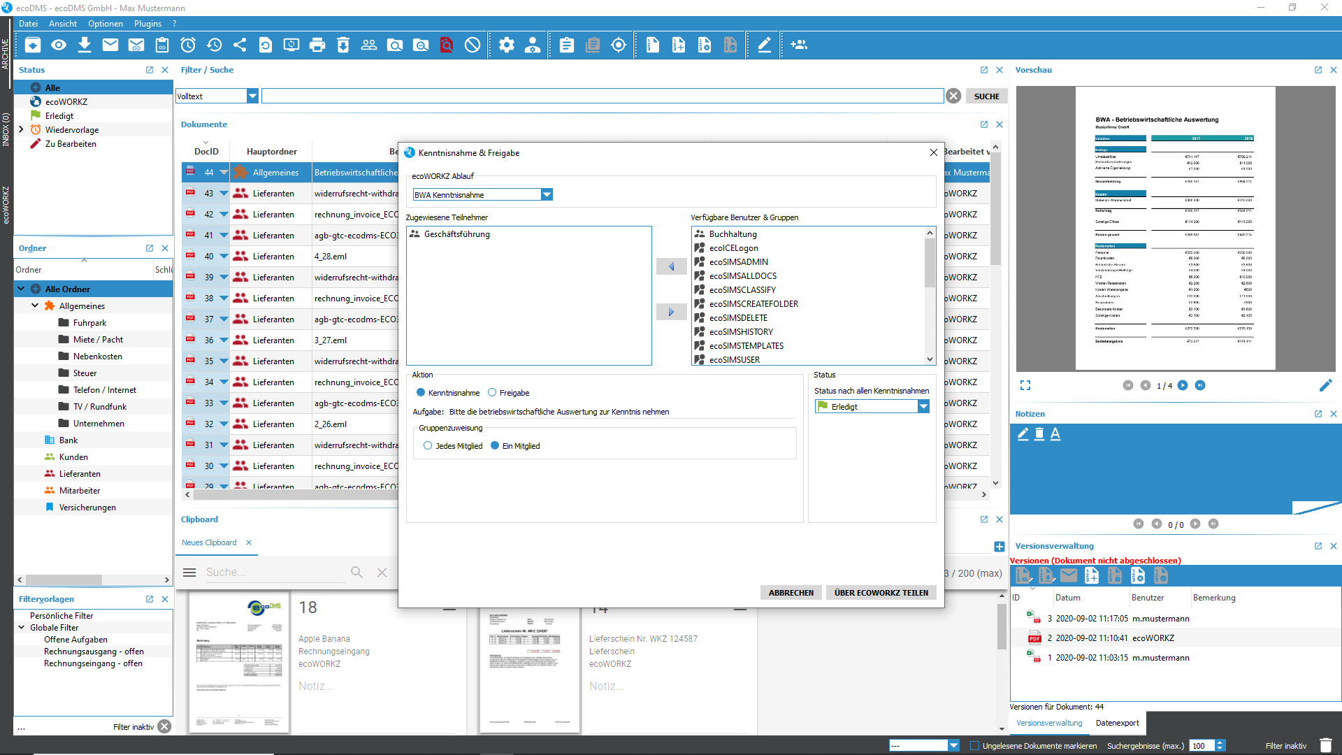Select Buchhaltung in available users list
Image resolution: width=1342 pixels, height=755 pixels.
coord(733,234)
